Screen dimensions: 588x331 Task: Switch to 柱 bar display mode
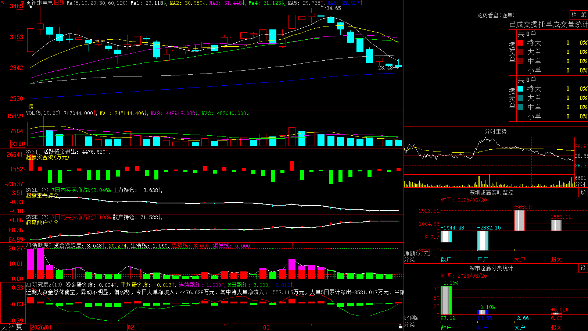click(574, 15)
